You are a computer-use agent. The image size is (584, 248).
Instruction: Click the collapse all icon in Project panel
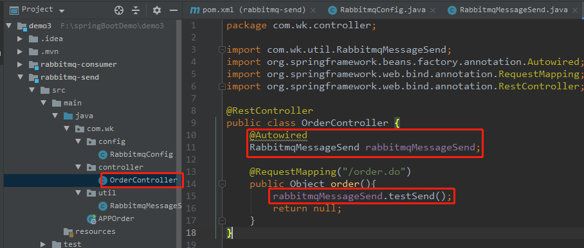(x=136, y=10)
